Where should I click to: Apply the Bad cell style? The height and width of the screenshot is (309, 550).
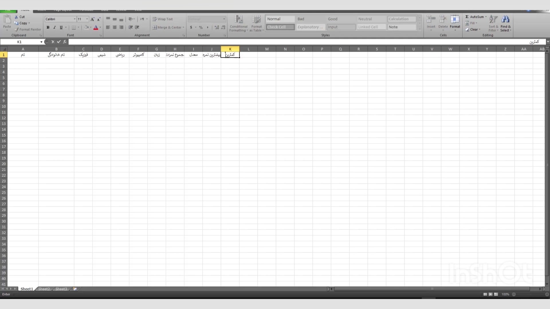pos(311,19)
